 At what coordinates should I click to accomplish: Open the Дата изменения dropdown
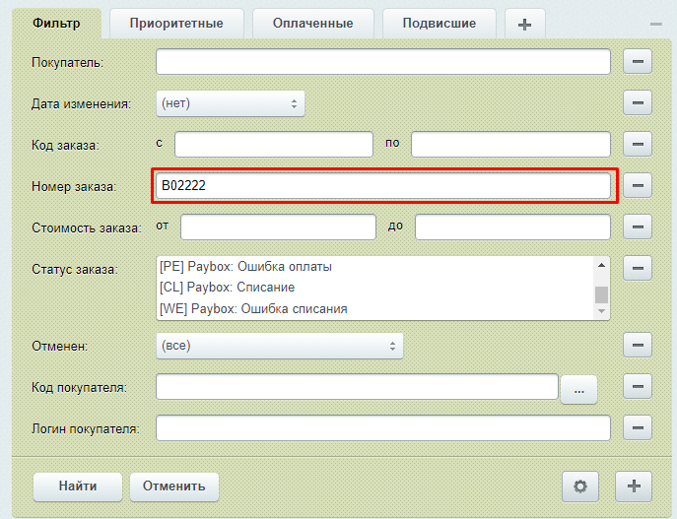click(x=230, y=103)
